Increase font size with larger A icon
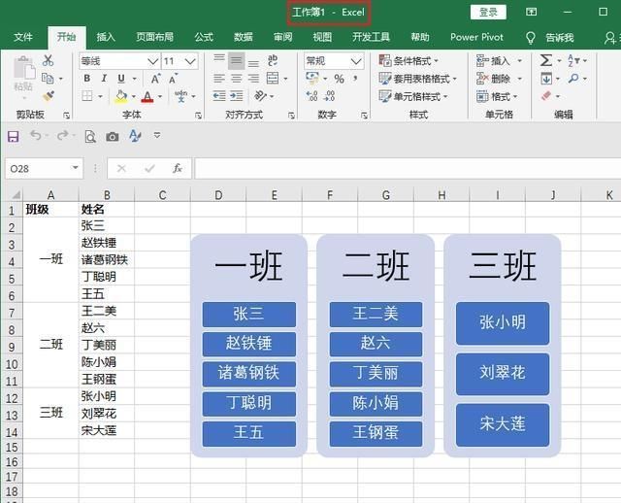The width and height of the screenshot is (621, 503). [155, 79]
